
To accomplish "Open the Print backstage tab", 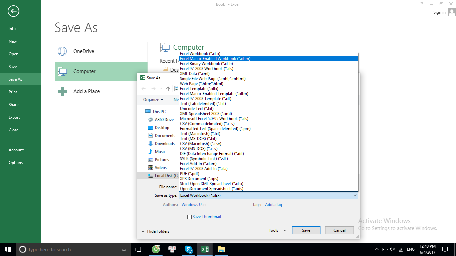I will [20, 92].
